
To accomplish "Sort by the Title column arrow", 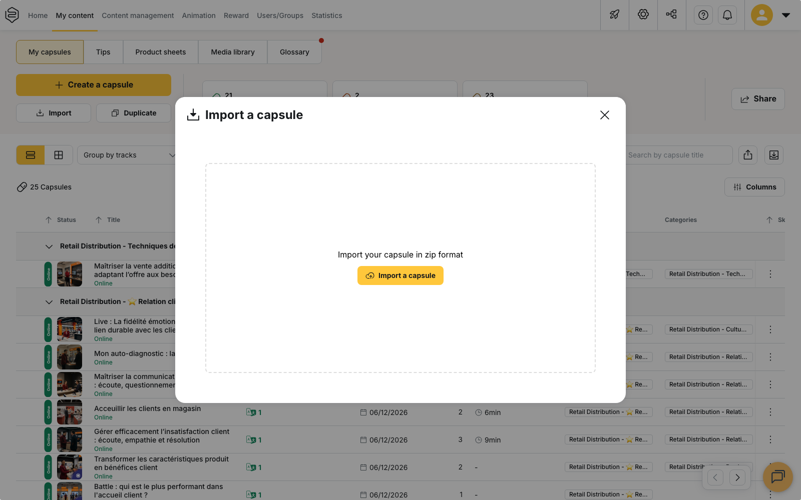I will (x=99, y=220).
